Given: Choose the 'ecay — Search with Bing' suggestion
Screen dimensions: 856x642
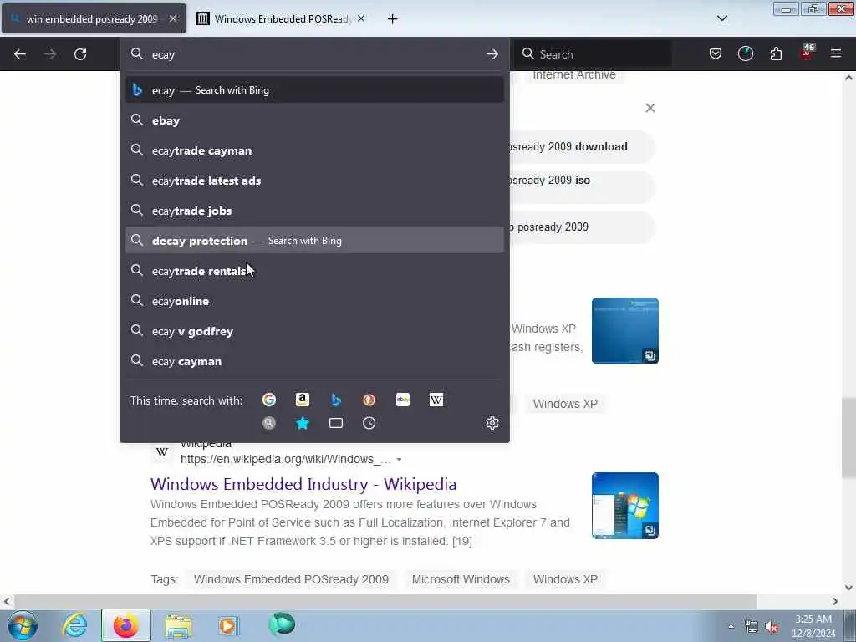Looking at the screenshot, I should tap(314, 90).
